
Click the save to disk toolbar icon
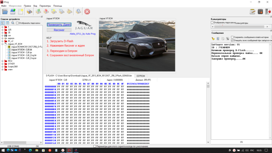[x=13, y=11]
